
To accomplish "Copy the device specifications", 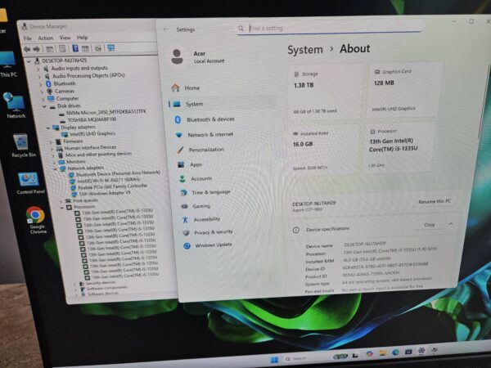I will click(430, 225).
